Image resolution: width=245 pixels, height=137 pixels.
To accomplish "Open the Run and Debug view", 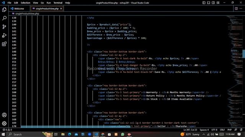I will tap(4, 35).
